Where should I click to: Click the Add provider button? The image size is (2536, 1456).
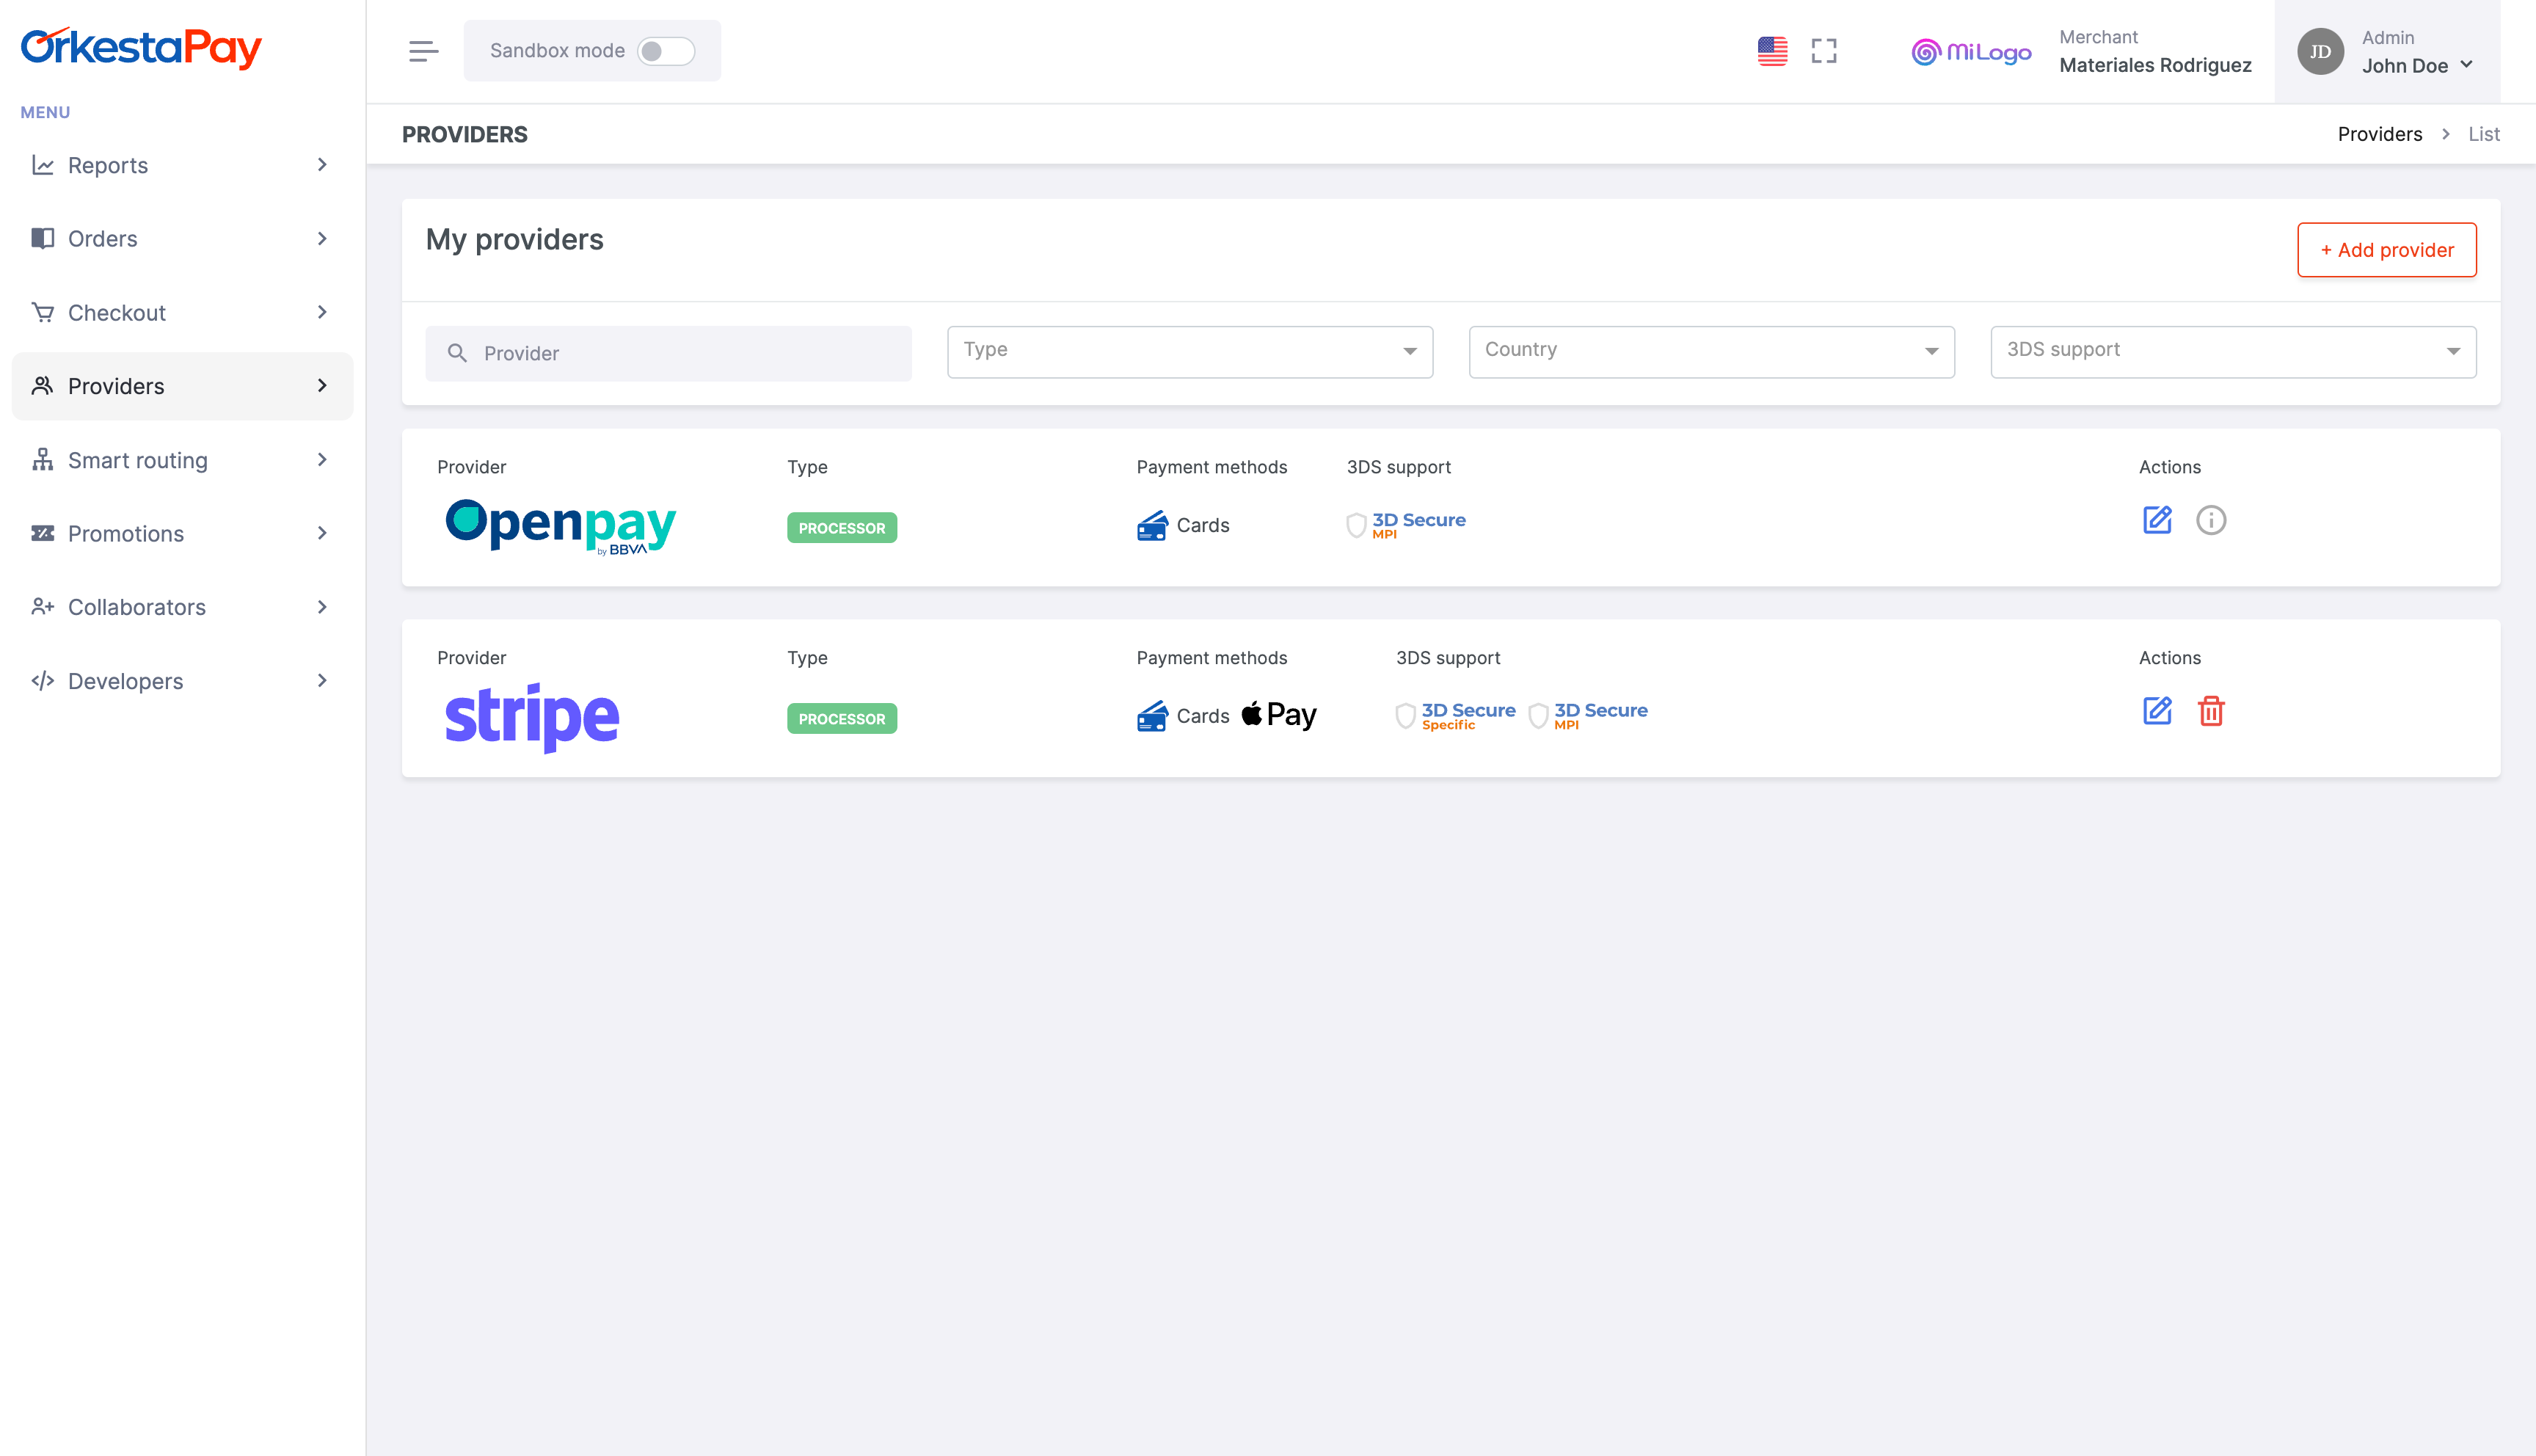point(2386,250)
